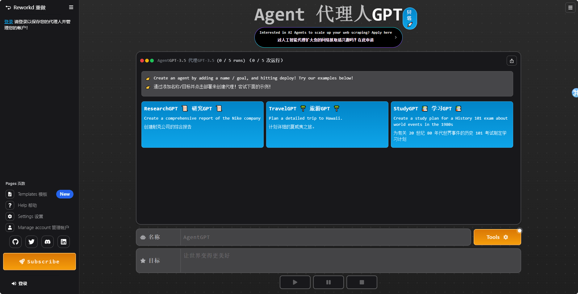The width and height of the screenshot is (578, 294).
Task: Toggle the floating widget on the right edge
Action: [575, 92]
